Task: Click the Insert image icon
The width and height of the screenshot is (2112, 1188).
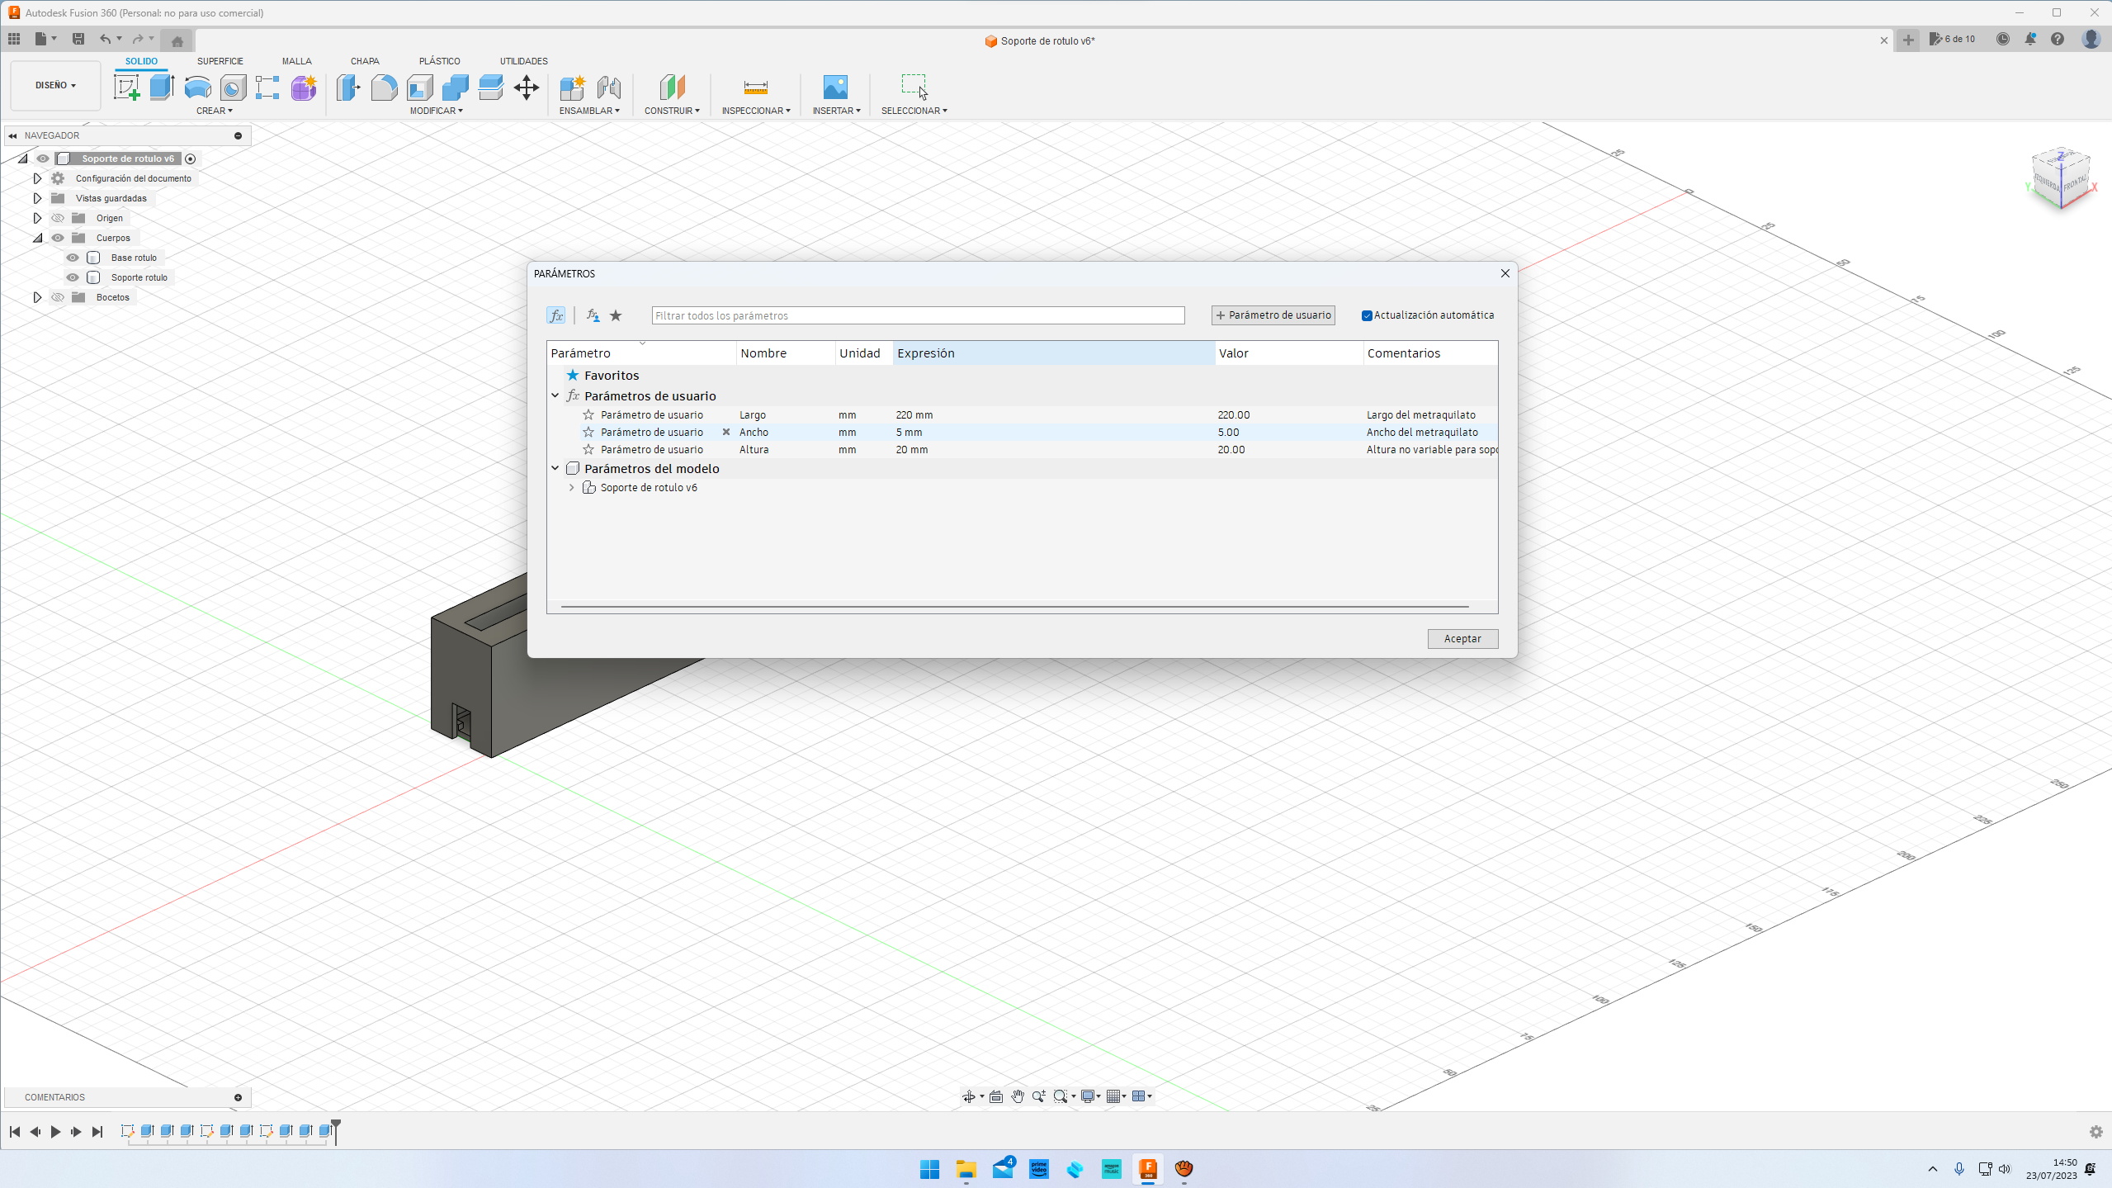Action: pyautogui.click(x=835, y=87)
